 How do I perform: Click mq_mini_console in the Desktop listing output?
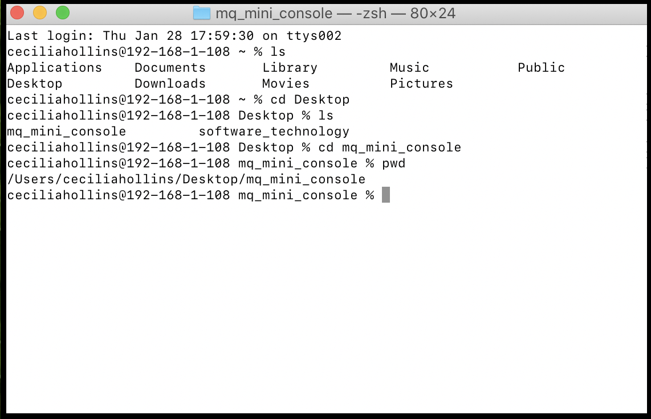click(66, 132)
